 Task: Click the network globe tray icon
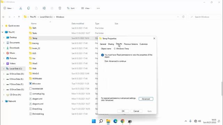[195, 121]
